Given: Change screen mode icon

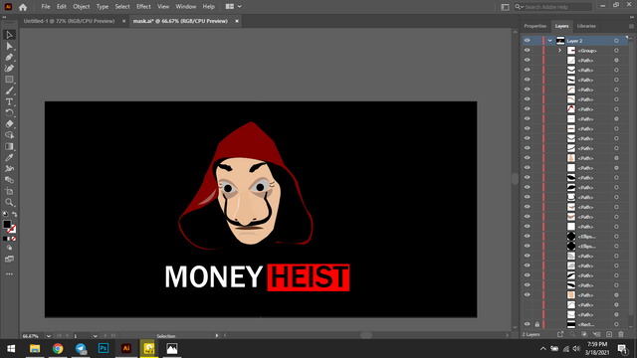Looking at the screenshot, I should pos(9,259).
